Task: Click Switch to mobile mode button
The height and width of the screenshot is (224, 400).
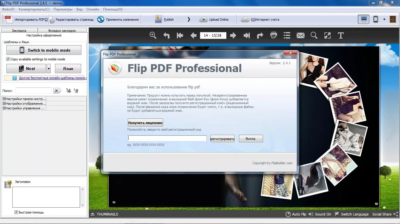Action: pos(44,50)
